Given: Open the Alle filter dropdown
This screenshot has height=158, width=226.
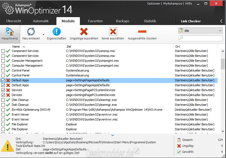Looking at the screenshot, I should tap(200, 31).
